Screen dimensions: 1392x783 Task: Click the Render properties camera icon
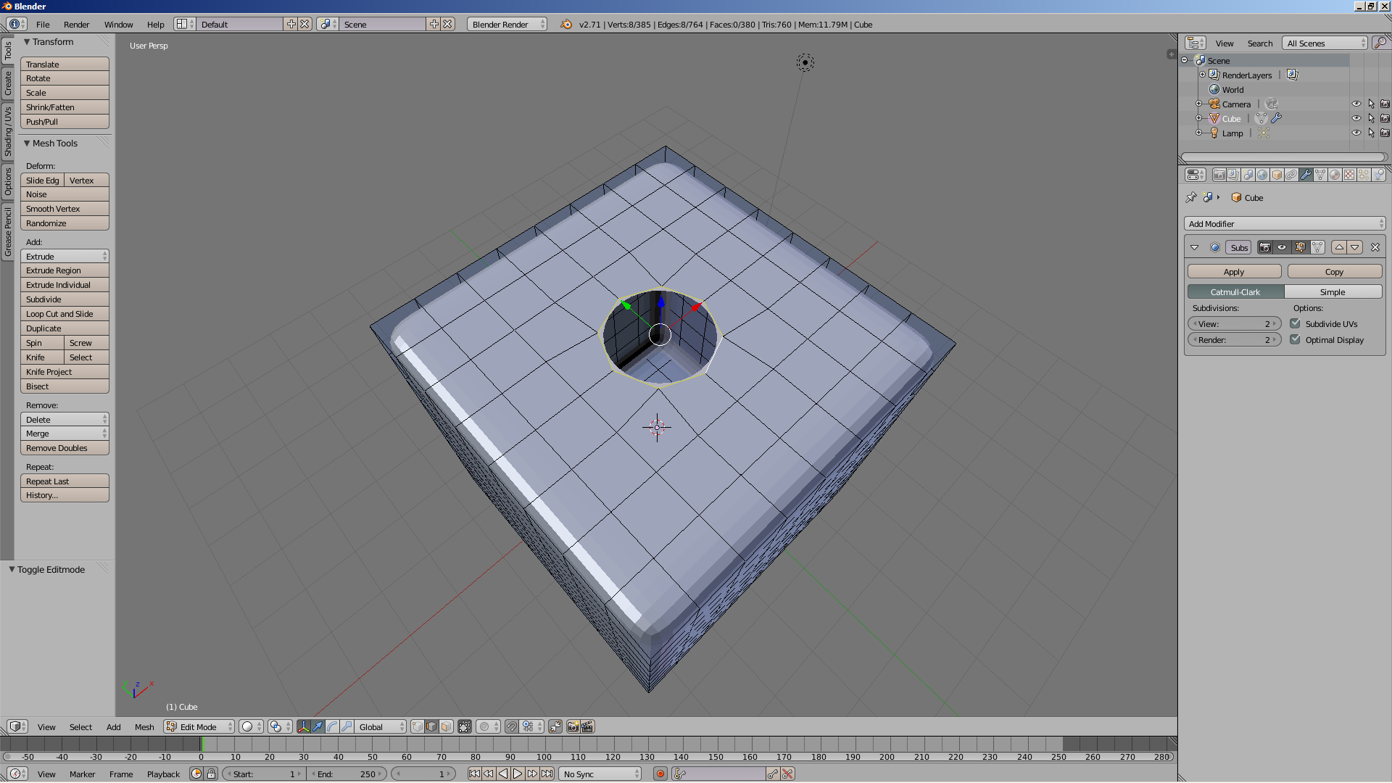point(1219,175)
